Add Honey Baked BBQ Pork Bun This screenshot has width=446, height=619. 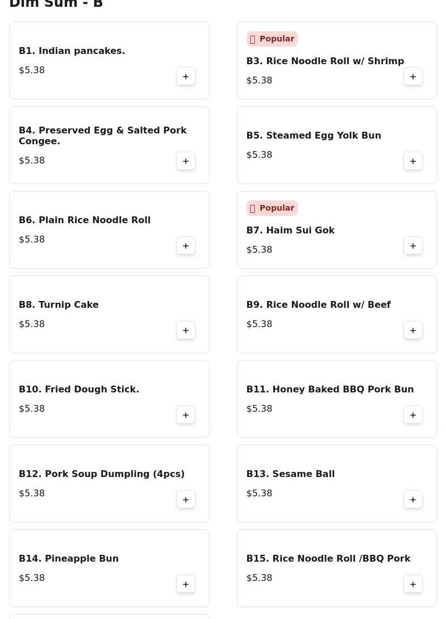(x=413, y=415)
